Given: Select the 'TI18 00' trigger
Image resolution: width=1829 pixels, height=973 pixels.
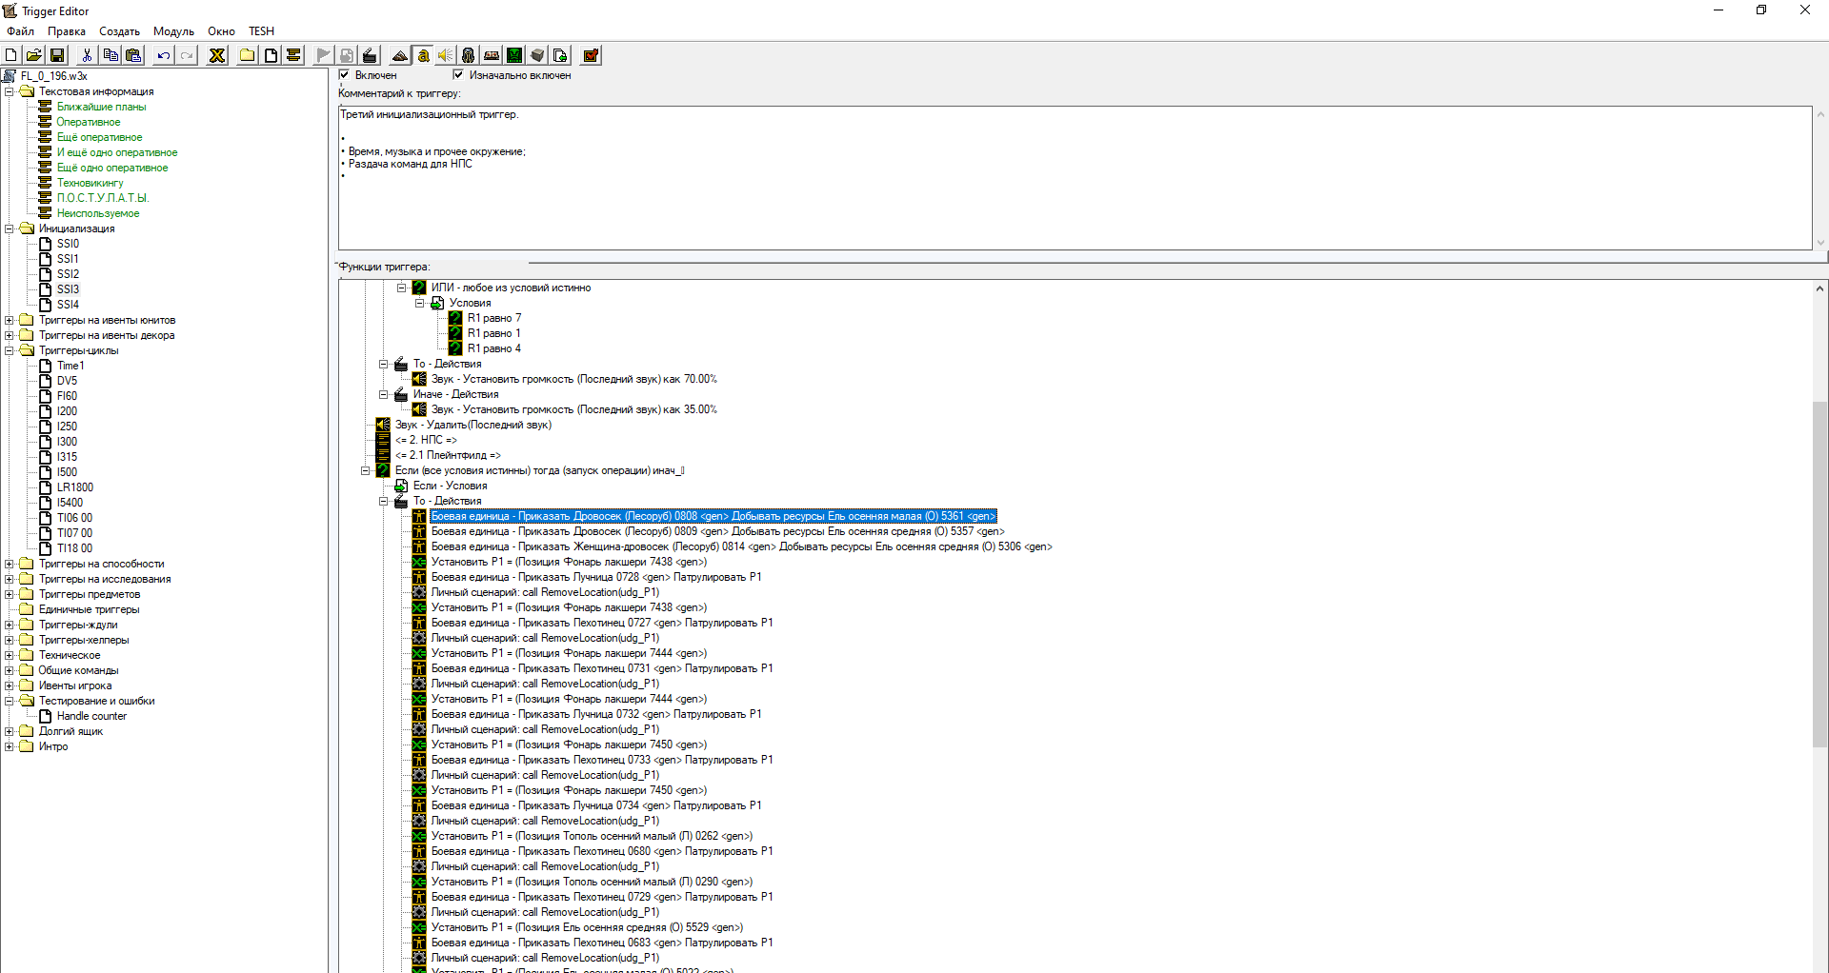Looking at the screenshot, I should (x=74, y=548).
